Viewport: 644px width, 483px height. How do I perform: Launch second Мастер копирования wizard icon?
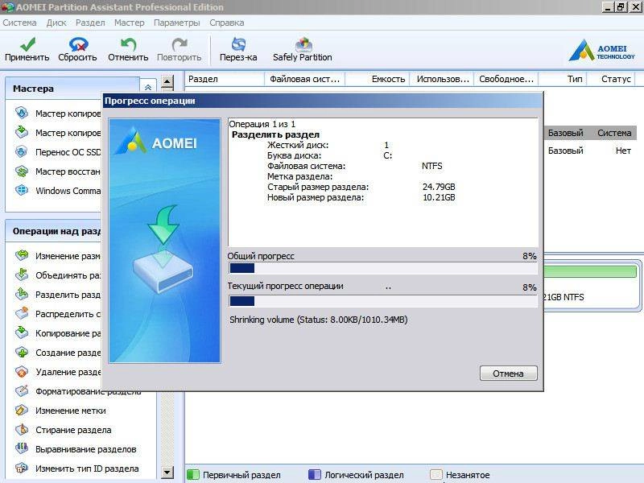(22, 132)
